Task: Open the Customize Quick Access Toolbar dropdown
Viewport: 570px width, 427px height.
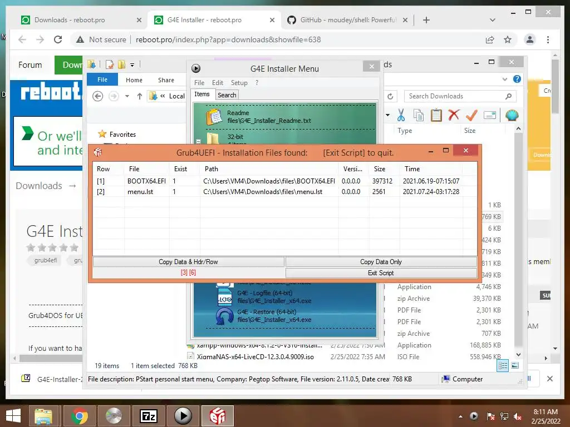Action: (x=132, y=65)
